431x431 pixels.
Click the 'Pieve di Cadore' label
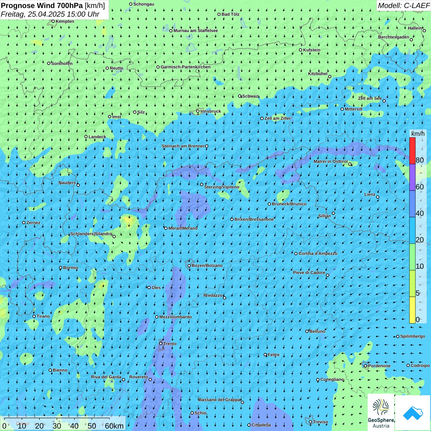[x=309, y=272]
